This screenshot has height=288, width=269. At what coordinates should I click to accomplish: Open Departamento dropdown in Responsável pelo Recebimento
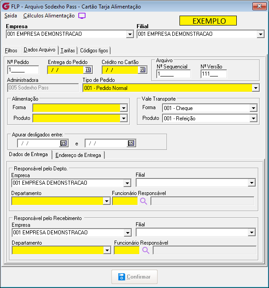[107, 250]
